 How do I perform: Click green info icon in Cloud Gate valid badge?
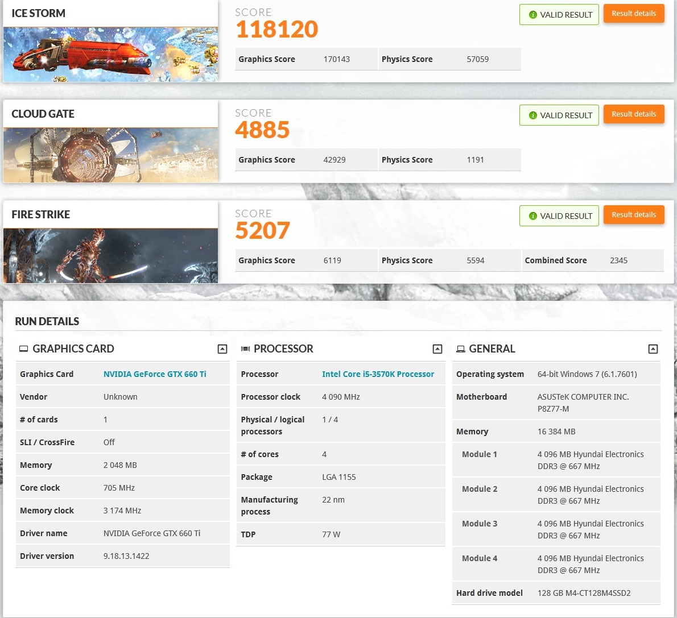click(x=533, y=115)
